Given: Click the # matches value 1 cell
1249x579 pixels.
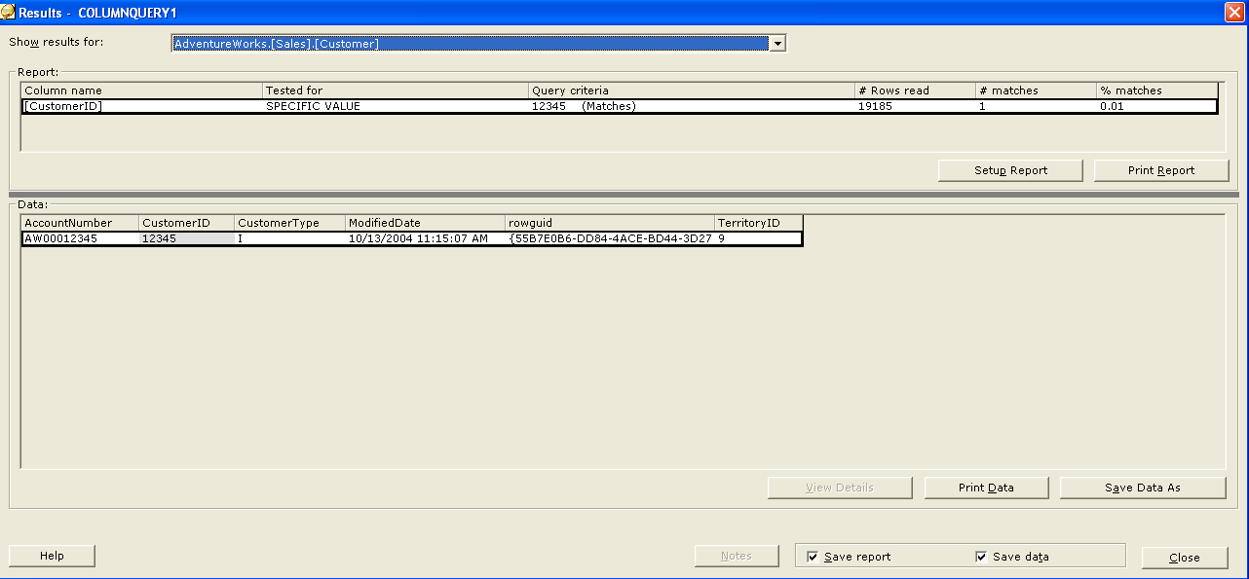Looking at the screenshot, I should (x=1037, y=106).
